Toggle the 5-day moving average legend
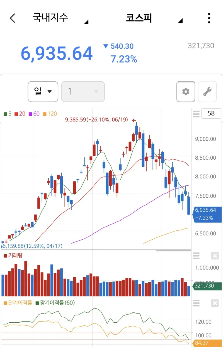 tap(8, 114)
